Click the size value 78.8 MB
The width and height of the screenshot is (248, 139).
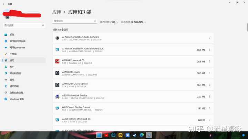(201, 61)
